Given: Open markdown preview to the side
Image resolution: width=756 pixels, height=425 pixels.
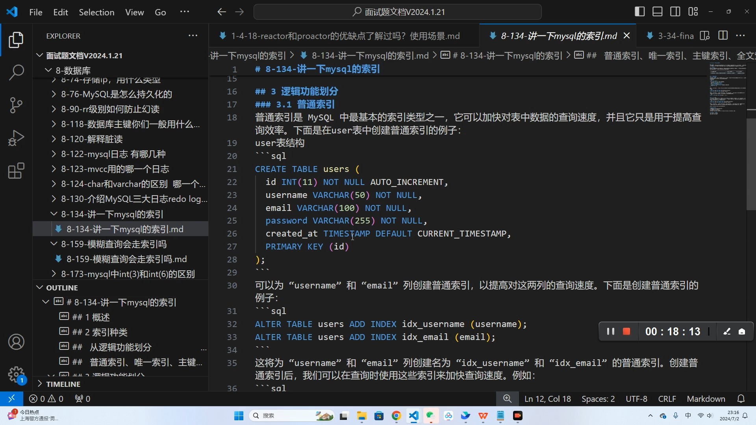Looking at the screenshot, I should pos(705,36).
